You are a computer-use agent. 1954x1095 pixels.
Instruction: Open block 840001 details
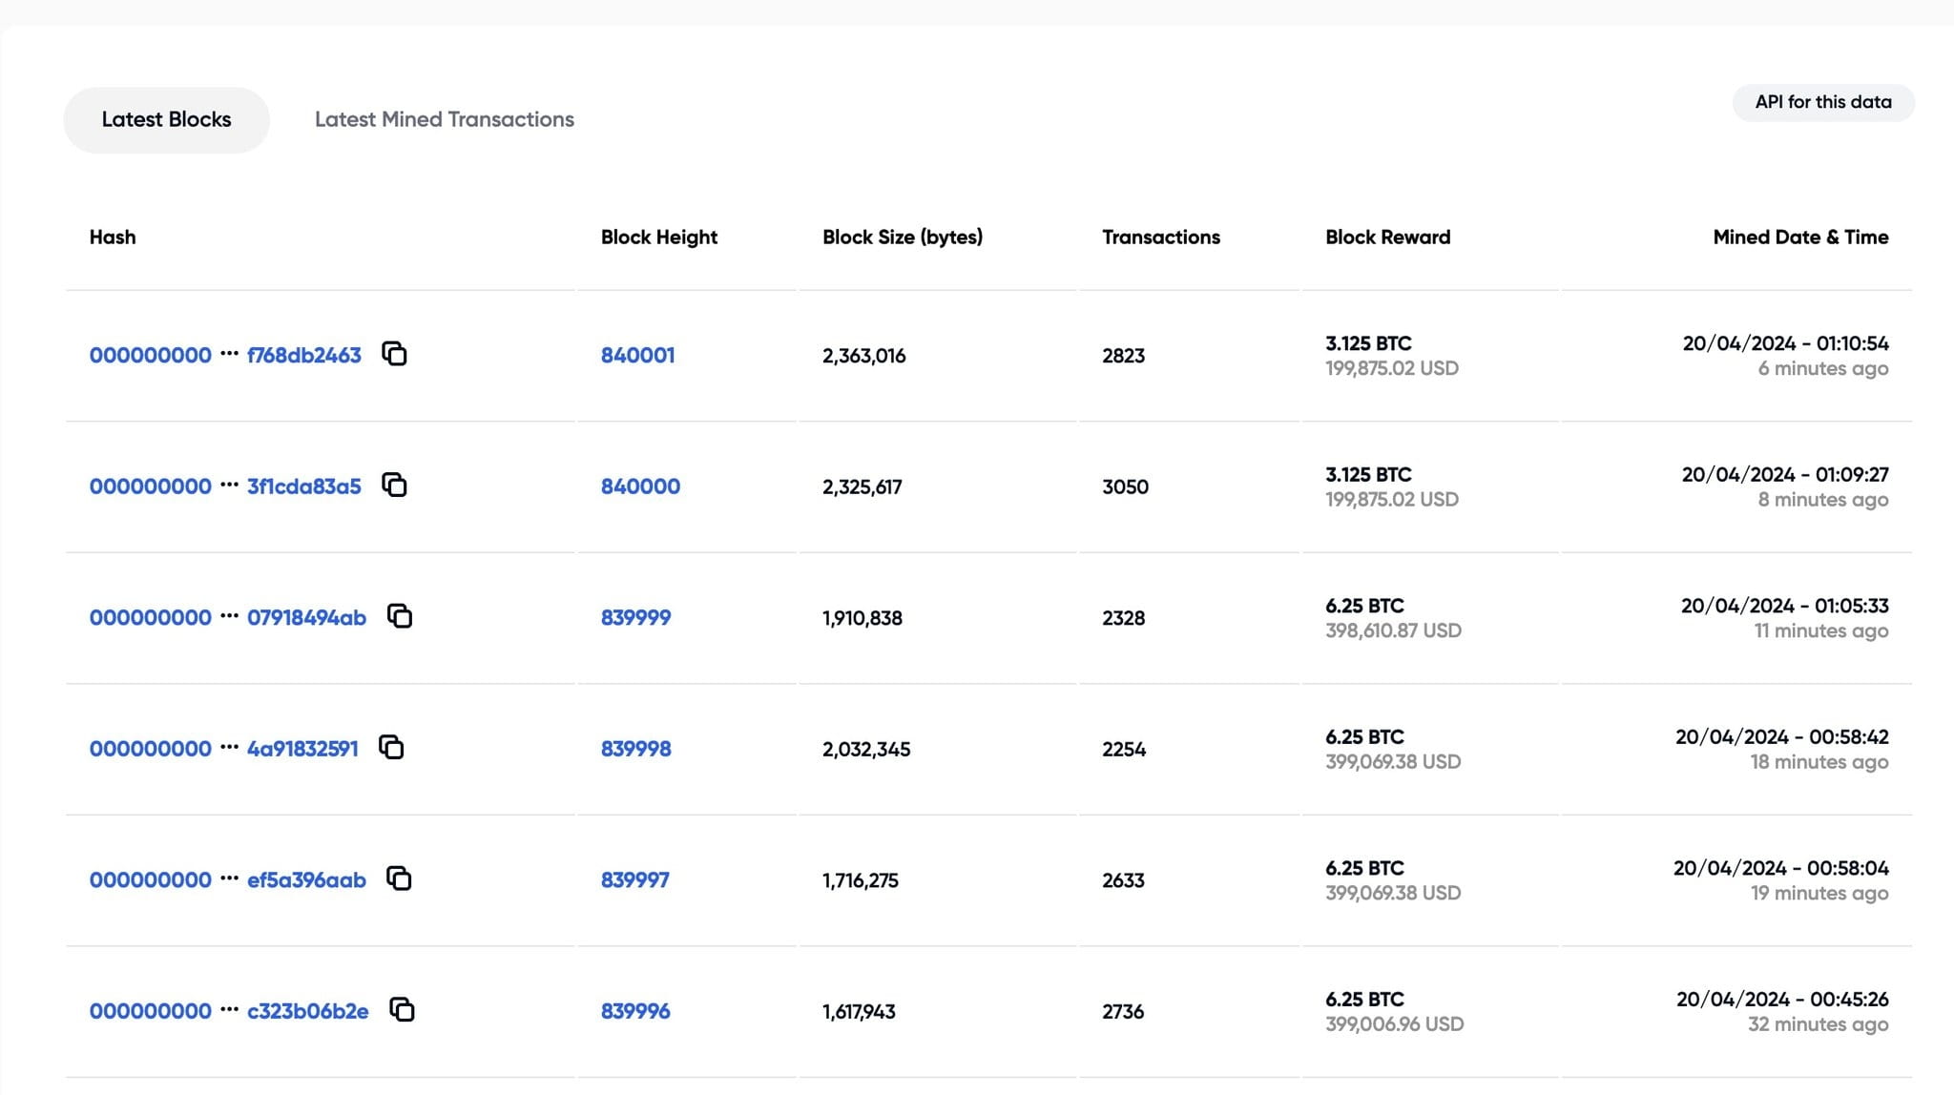pyautogui.click(x=637, y=354)
